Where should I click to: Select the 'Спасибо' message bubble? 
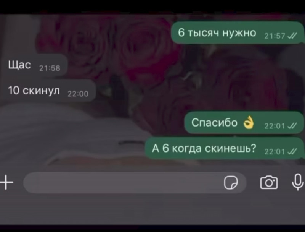tap(244, 123)
